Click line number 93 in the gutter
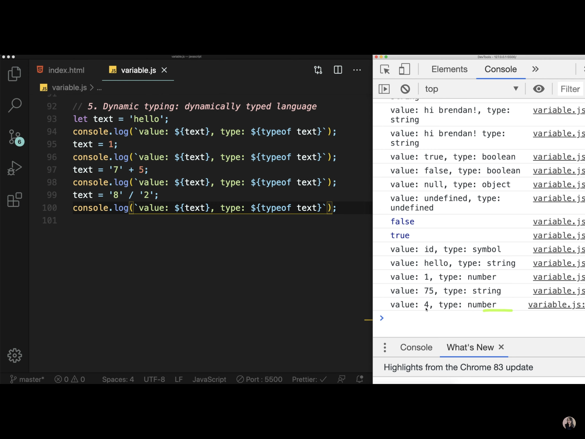 [52, 119]
